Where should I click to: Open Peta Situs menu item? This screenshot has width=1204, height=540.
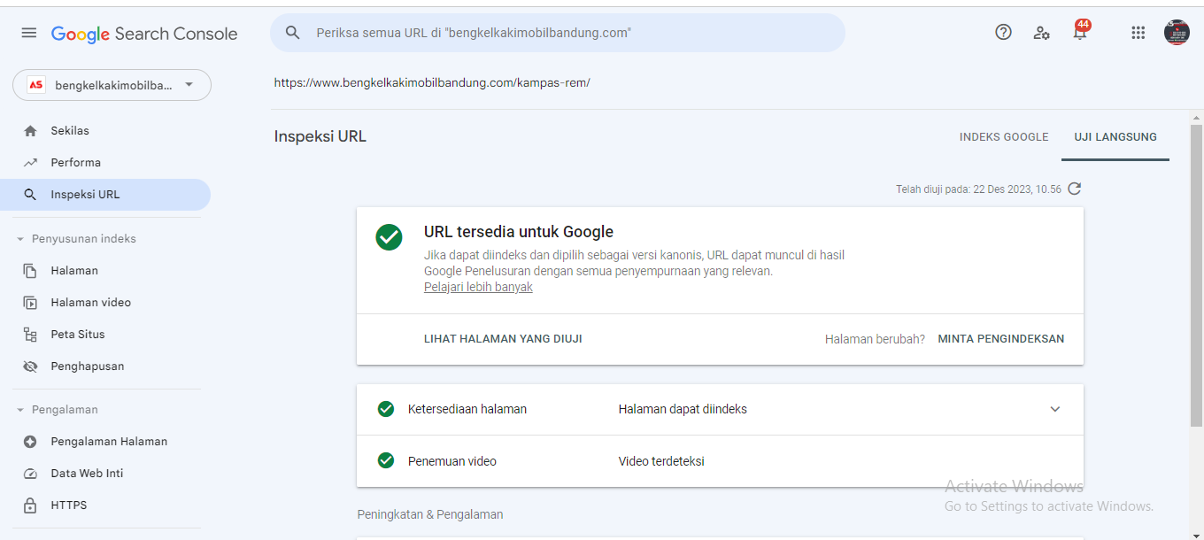pos(105,335)
